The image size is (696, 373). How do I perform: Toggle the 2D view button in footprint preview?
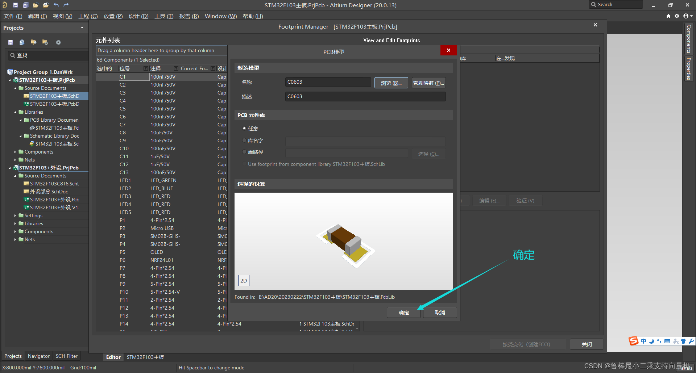click(244, 281)
